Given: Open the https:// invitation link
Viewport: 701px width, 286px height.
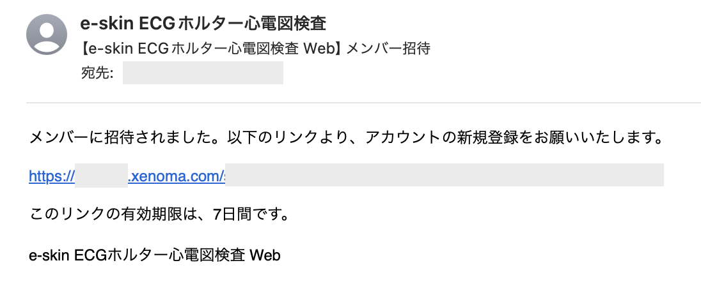Looking at the screenshot, I should click(x=51, y=176).
